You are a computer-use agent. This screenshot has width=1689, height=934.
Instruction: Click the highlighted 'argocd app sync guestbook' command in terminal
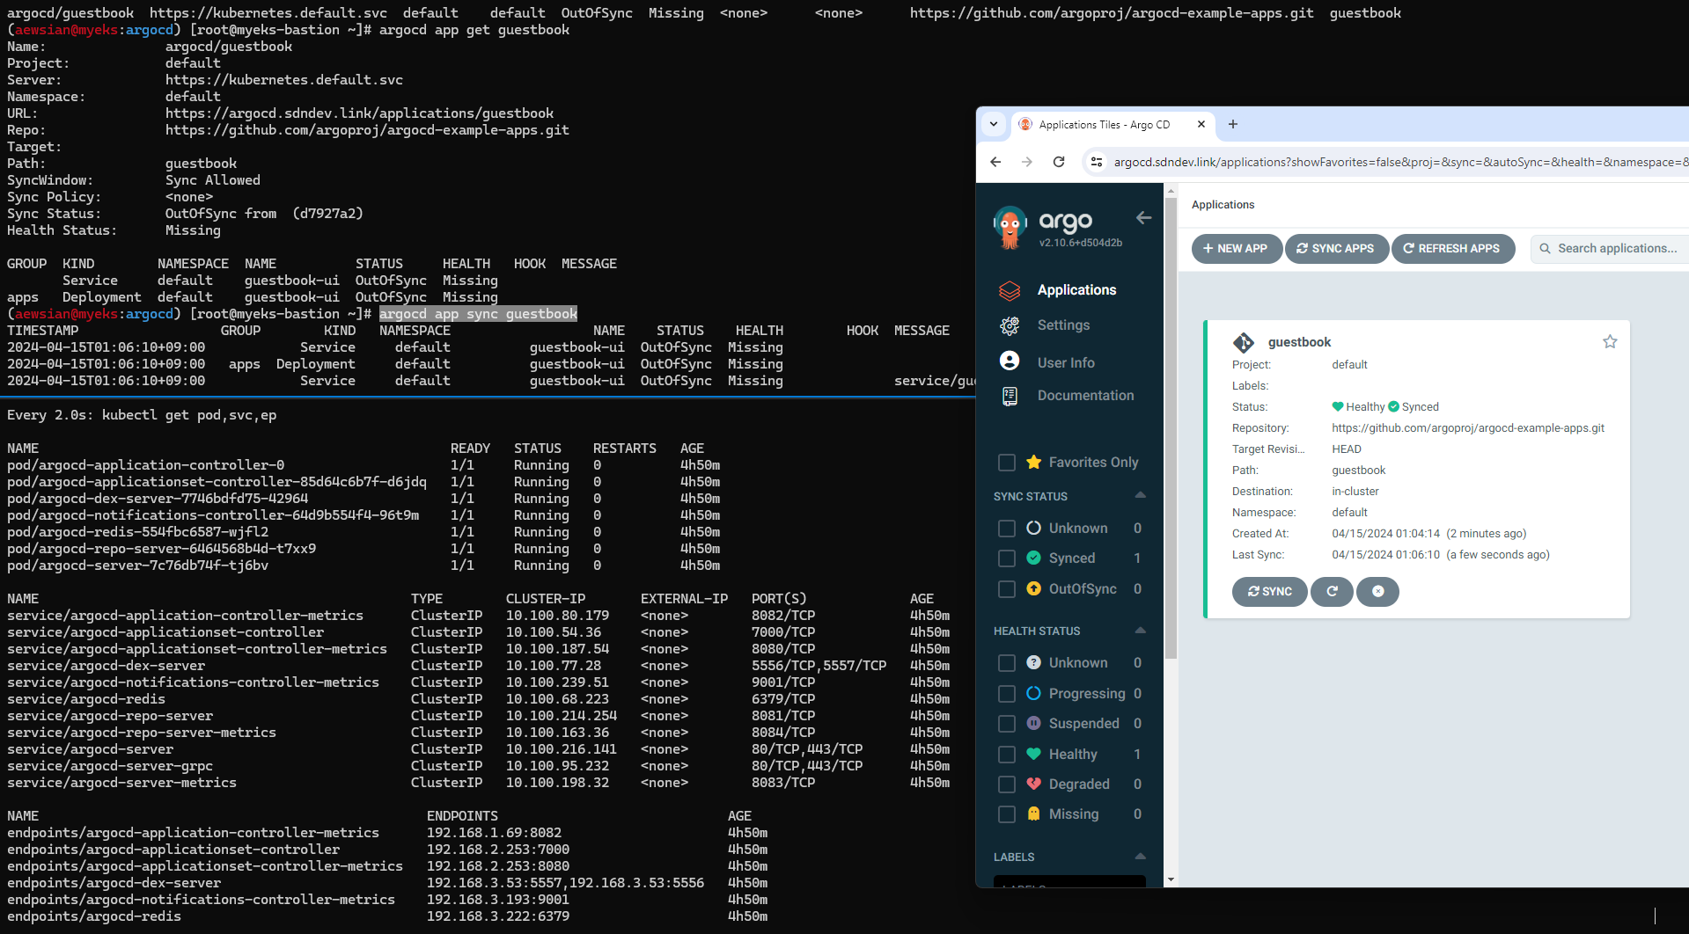478,314
